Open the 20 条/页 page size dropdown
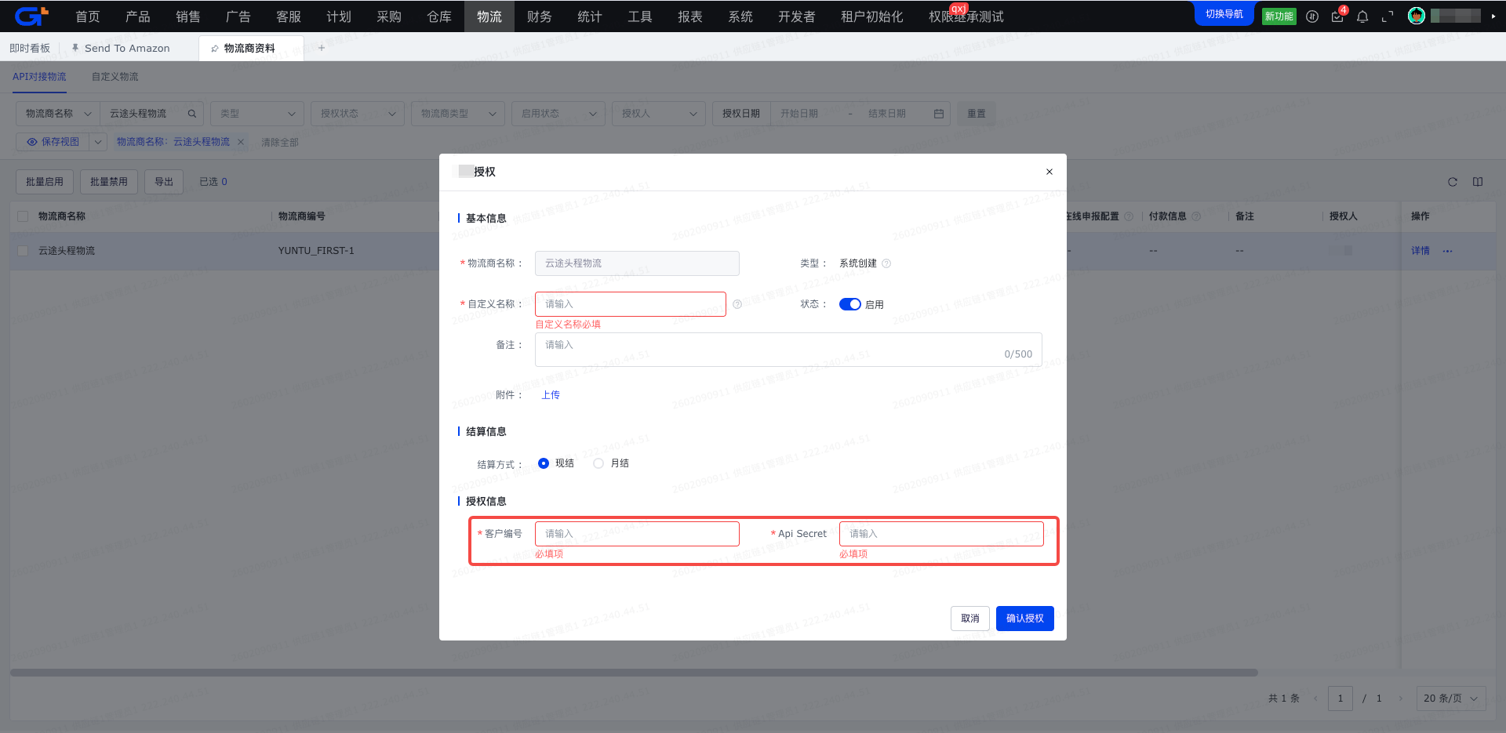The width and height of the screenshot is (1506, 733). (x=1450, y=699)
